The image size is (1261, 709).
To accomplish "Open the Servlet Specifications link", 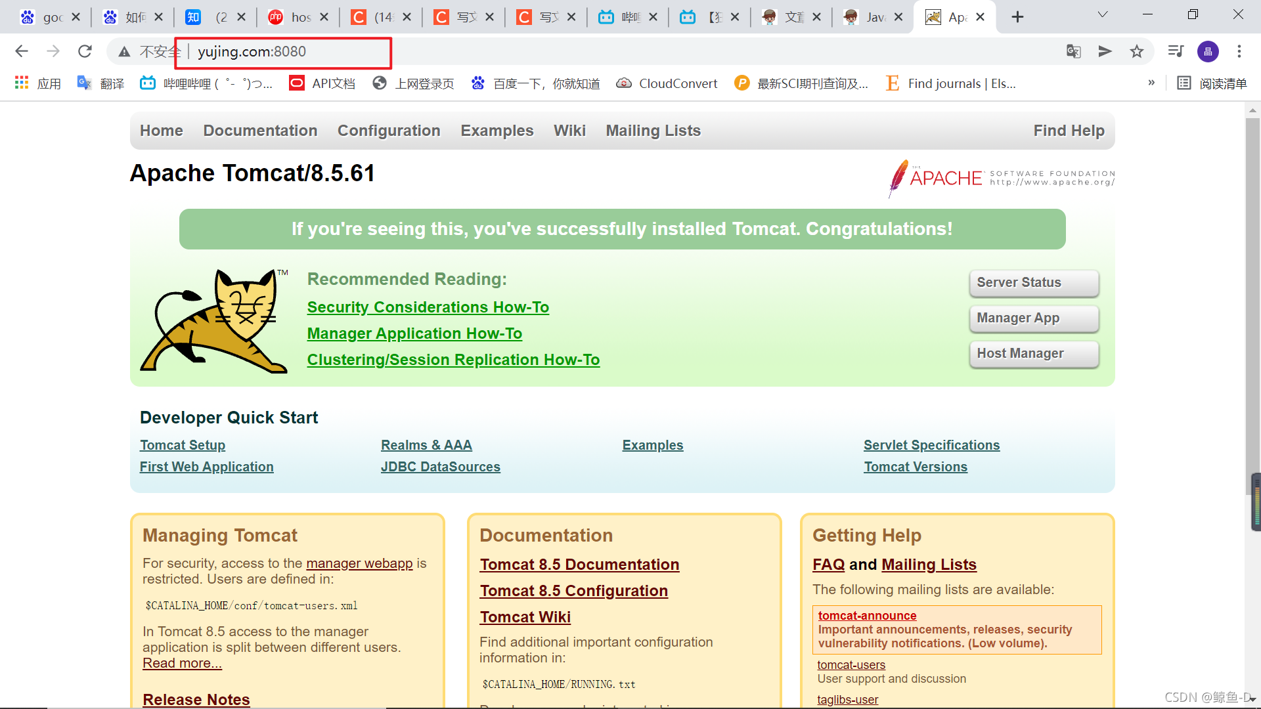I will [932, 445].
